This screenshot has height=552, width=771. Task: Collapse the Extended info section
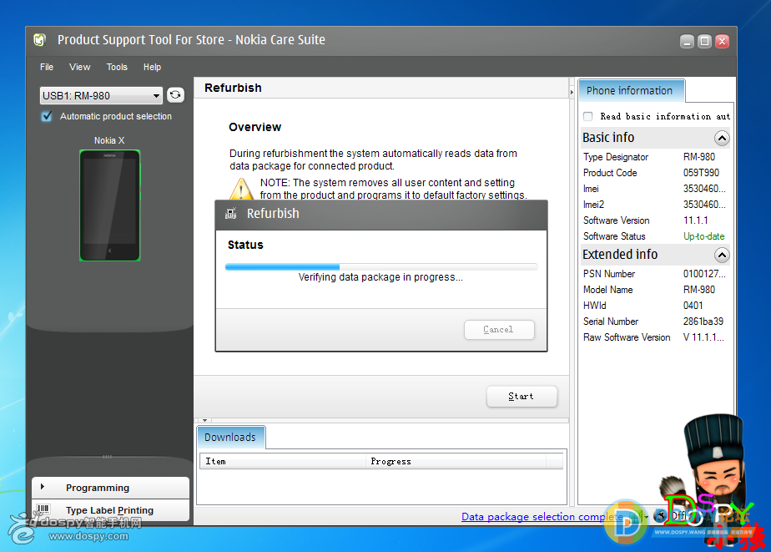[x=722, y=256]
